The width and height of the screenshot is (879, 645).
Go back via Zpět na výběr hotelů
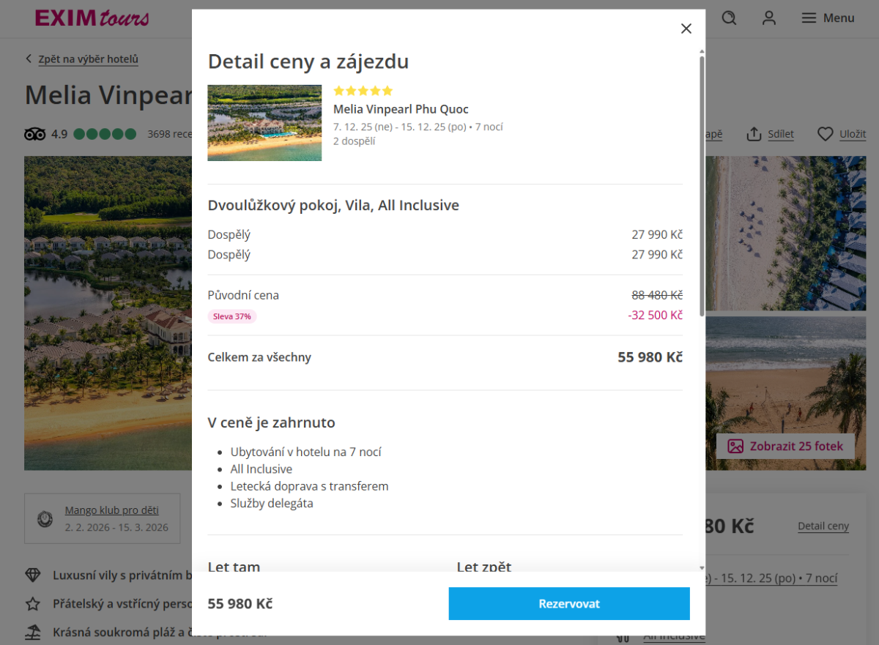point(88,59)
